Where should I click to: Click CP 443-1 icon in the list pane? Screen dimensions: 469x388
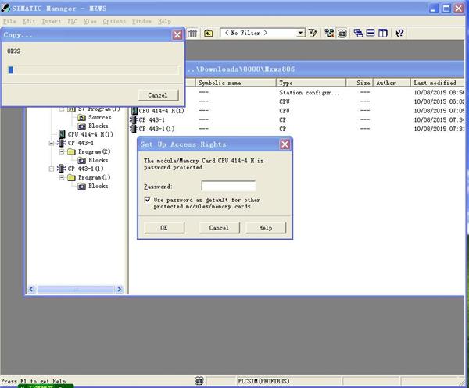(134, 119)
